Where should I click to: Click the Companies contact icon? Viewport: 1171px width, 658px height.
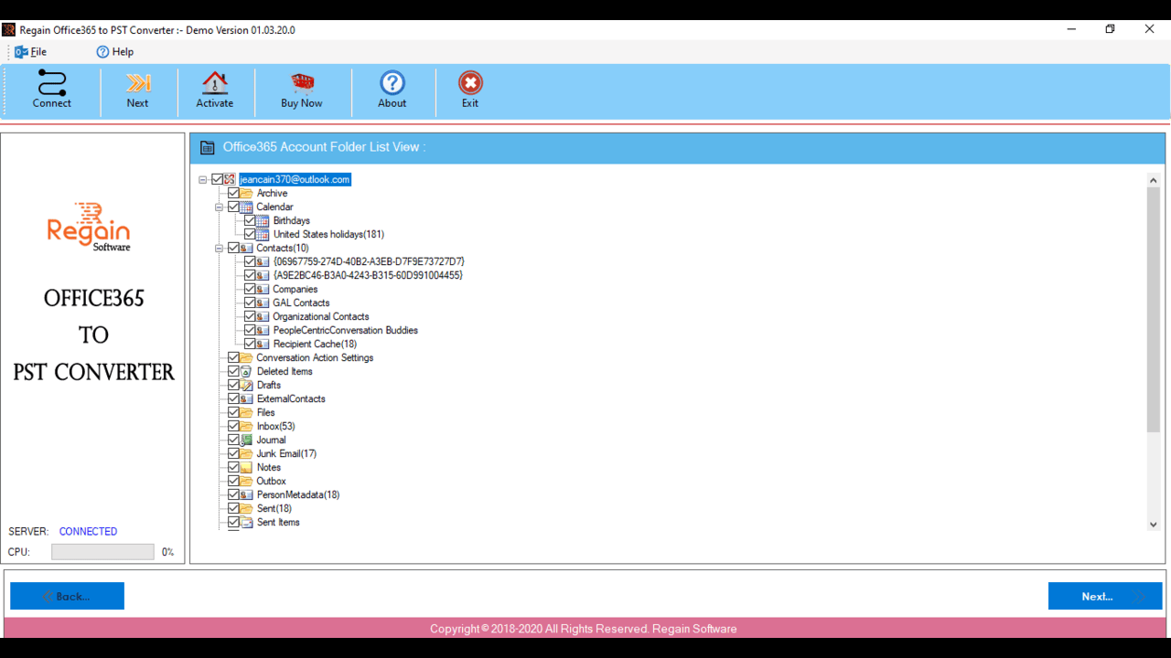click(x=263, y=289)
